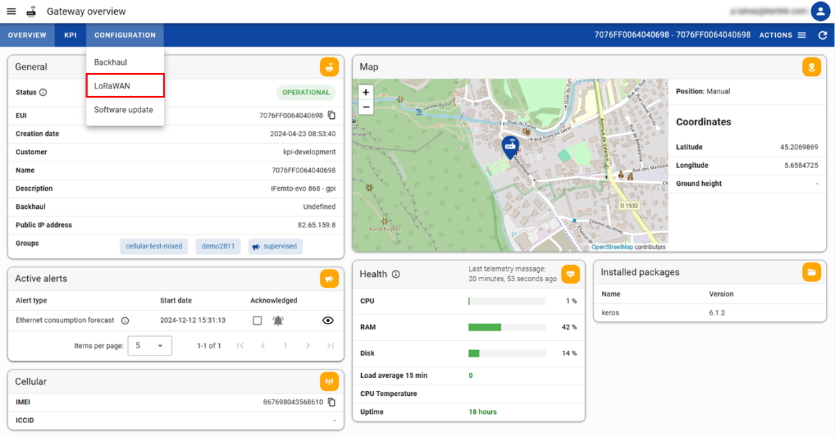Click the keros package row
Viewport: 835px width, 437px height.
tap(710, 313)
